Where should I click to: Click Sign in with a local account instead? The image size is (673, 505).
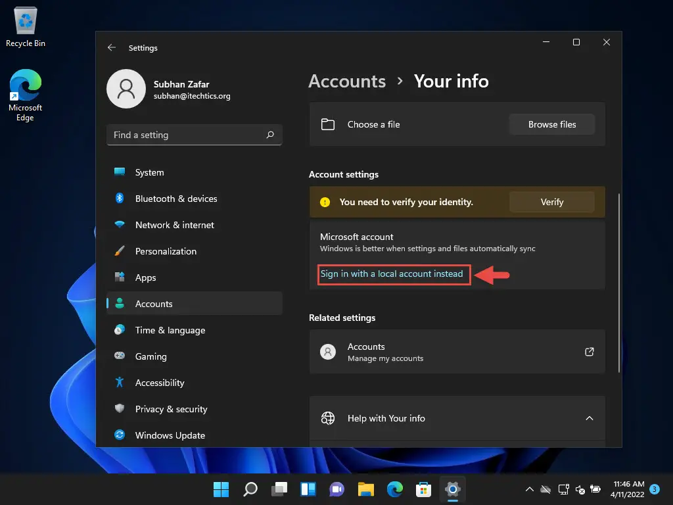[x=392, y=274]
